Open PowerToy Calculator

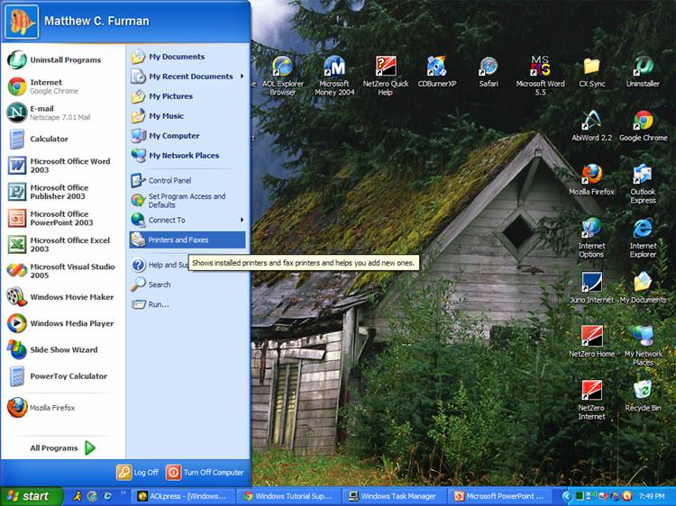(x=62, y=376)
